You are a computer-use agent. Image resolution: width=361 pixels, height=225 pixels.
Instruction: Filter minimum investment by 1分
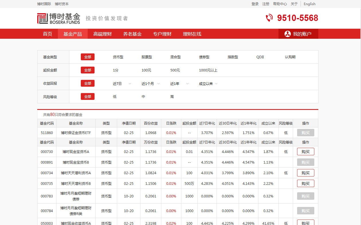[115, 70]
